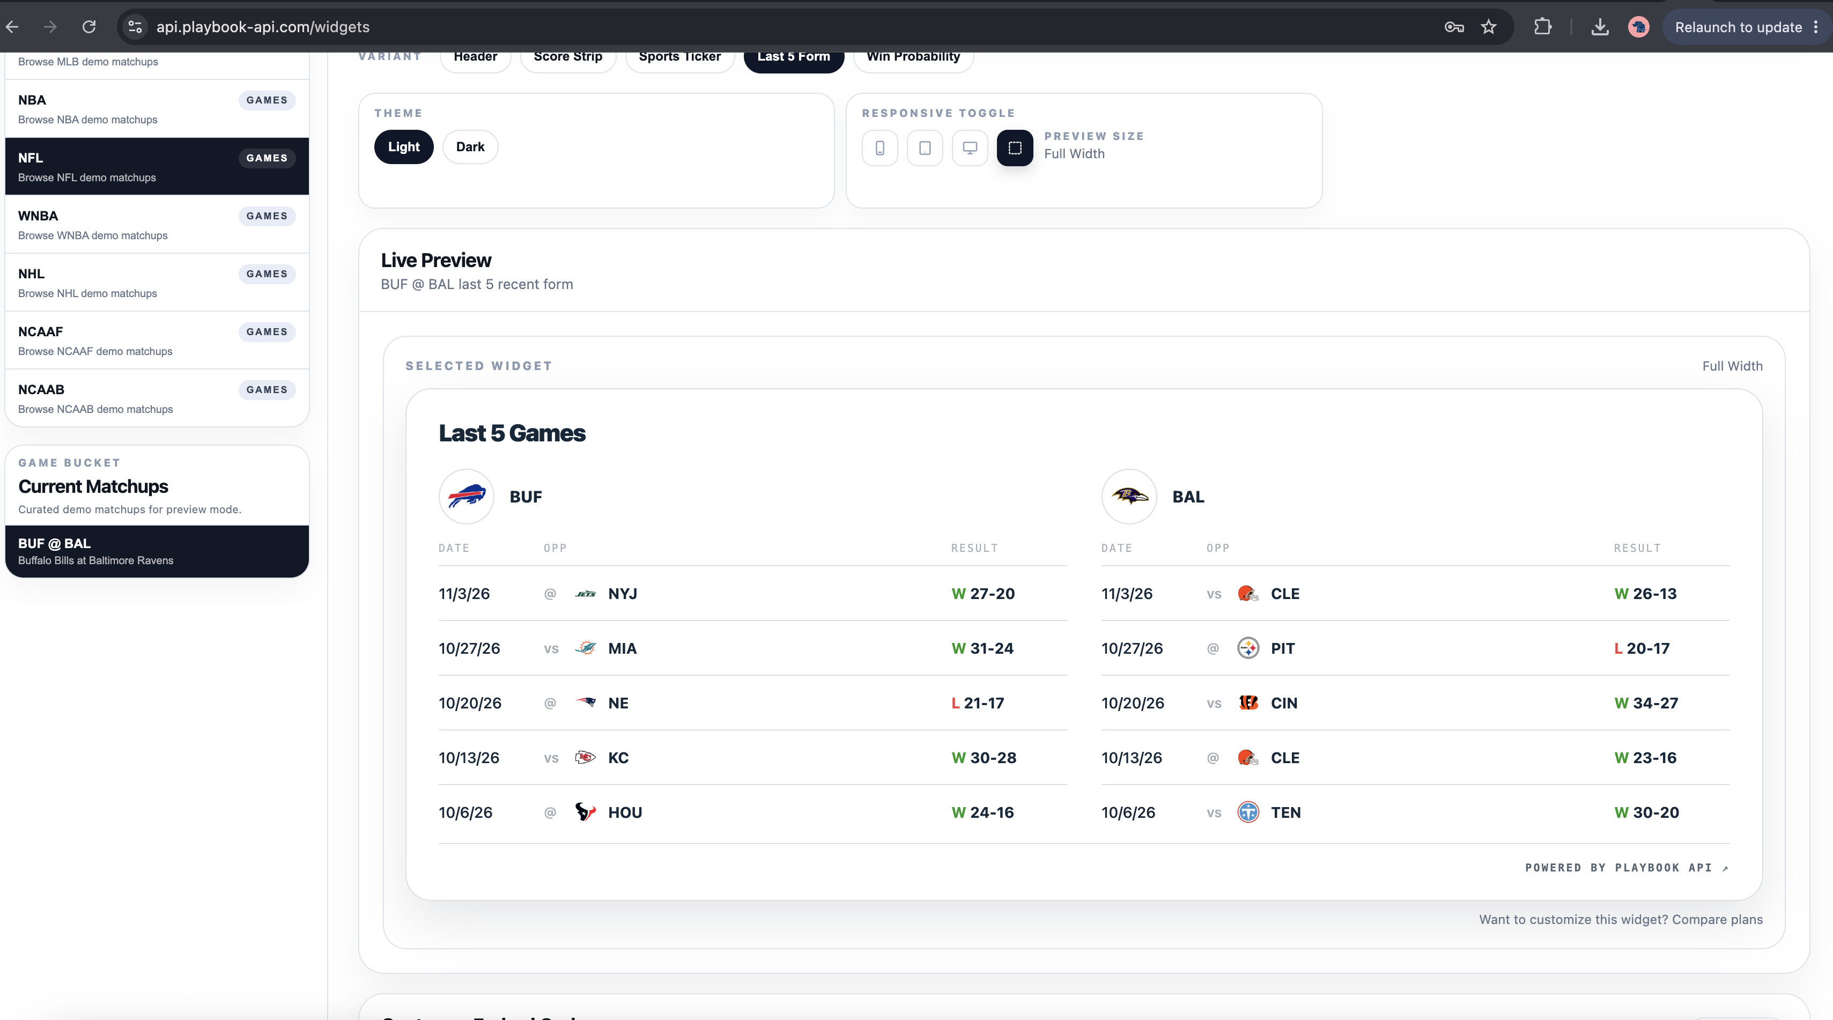This screenshot has height=1020, width=1833.
Task: Open NHL demo matchups
Action: [157, 283]
